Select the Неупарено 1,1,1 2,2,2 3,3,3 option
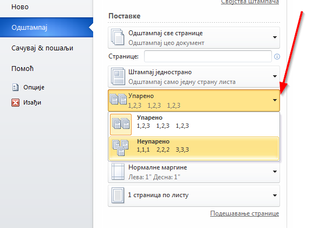Image resolution: width=312 pixels, height=228 pixels. pyautogui.click(x=194, y=148)
